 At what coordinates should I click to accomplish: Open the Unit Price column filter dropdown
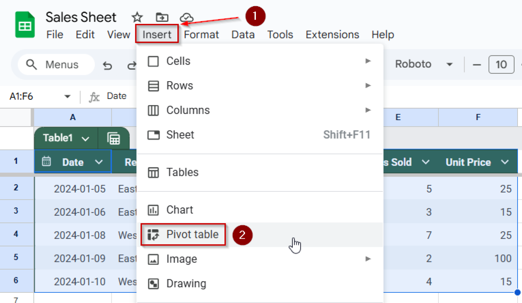pos(505,162)
